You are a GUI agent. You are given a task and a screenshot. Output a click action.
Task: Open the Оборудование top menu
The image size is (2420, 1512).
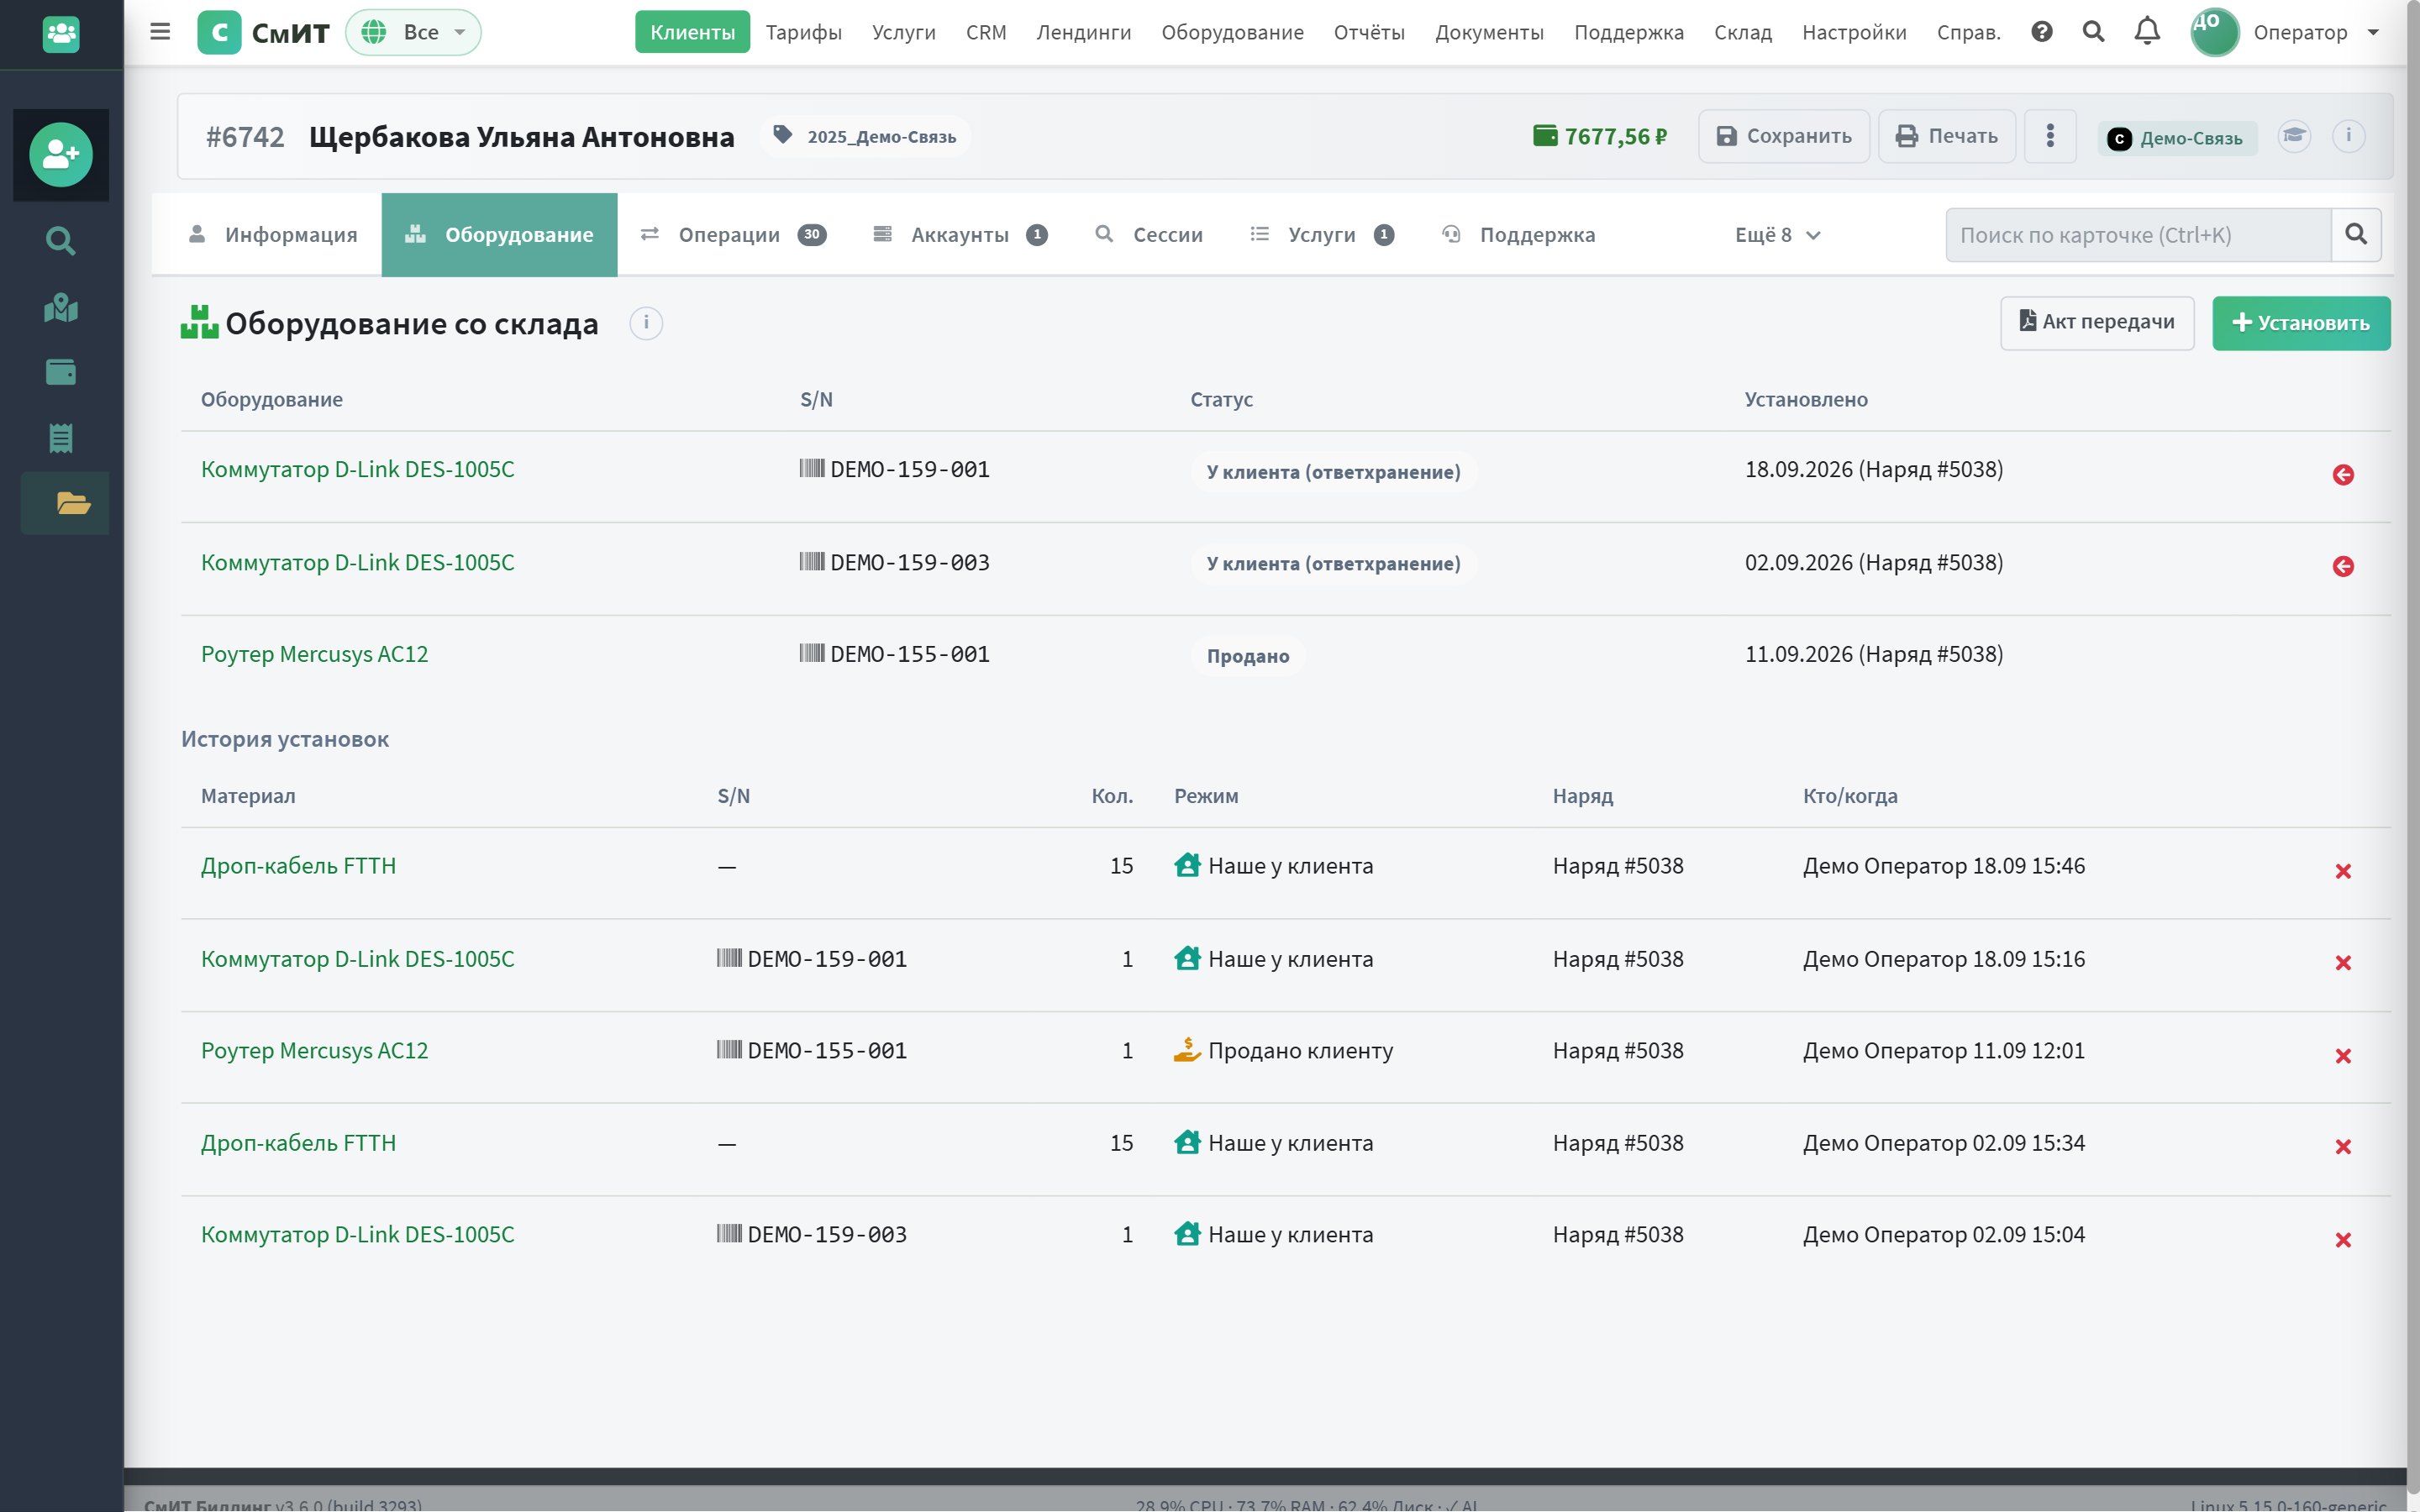click(1232, 32)
